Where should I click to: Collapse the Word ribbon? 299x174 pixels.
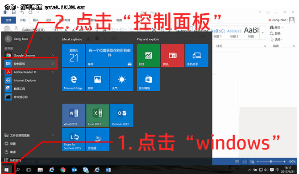click(294, 46)
